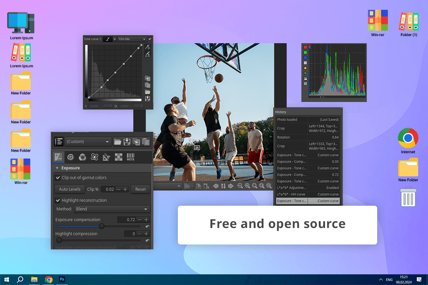Viewport: 428px width, 285px height.
Task: Open the Windows Start menu
Action: (x=7, y=280)
